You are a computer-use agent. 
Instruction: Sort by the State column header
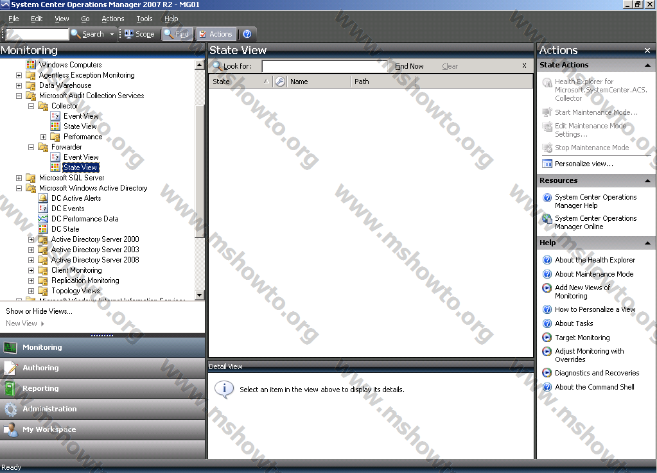pyautogui.click(x=240, y=82)
